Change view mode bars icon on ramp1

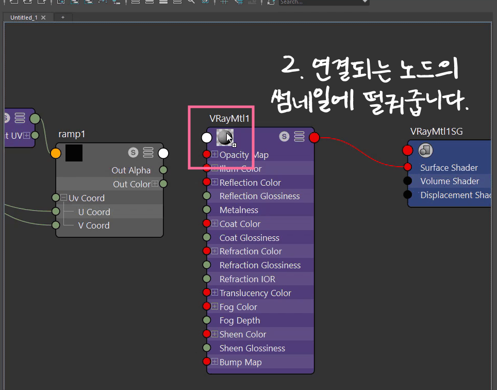148,153
